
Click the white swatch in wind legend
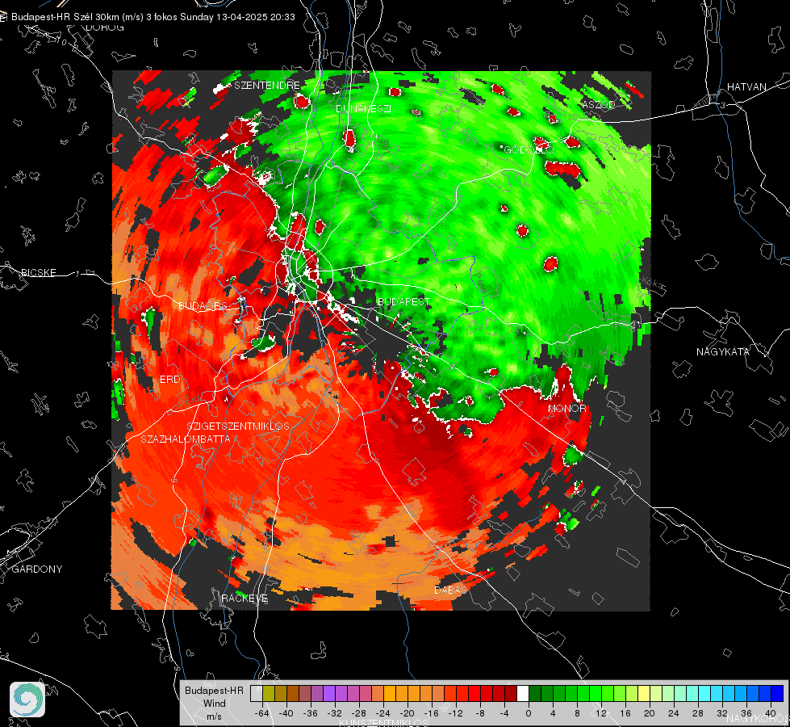(523, 693)
